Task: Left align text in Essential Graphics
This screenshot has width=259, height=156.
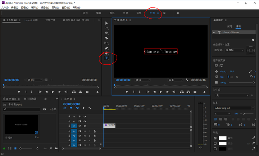Action: (x=215, y=119)
